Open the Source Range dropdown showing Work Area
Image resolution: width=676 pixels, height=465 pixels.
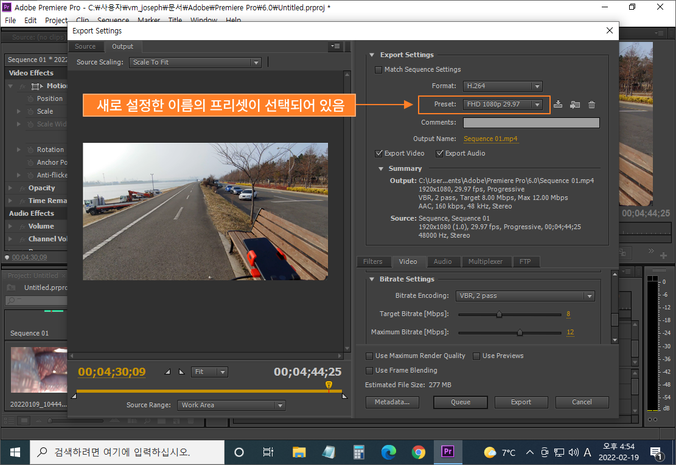(x=231, y=405)
